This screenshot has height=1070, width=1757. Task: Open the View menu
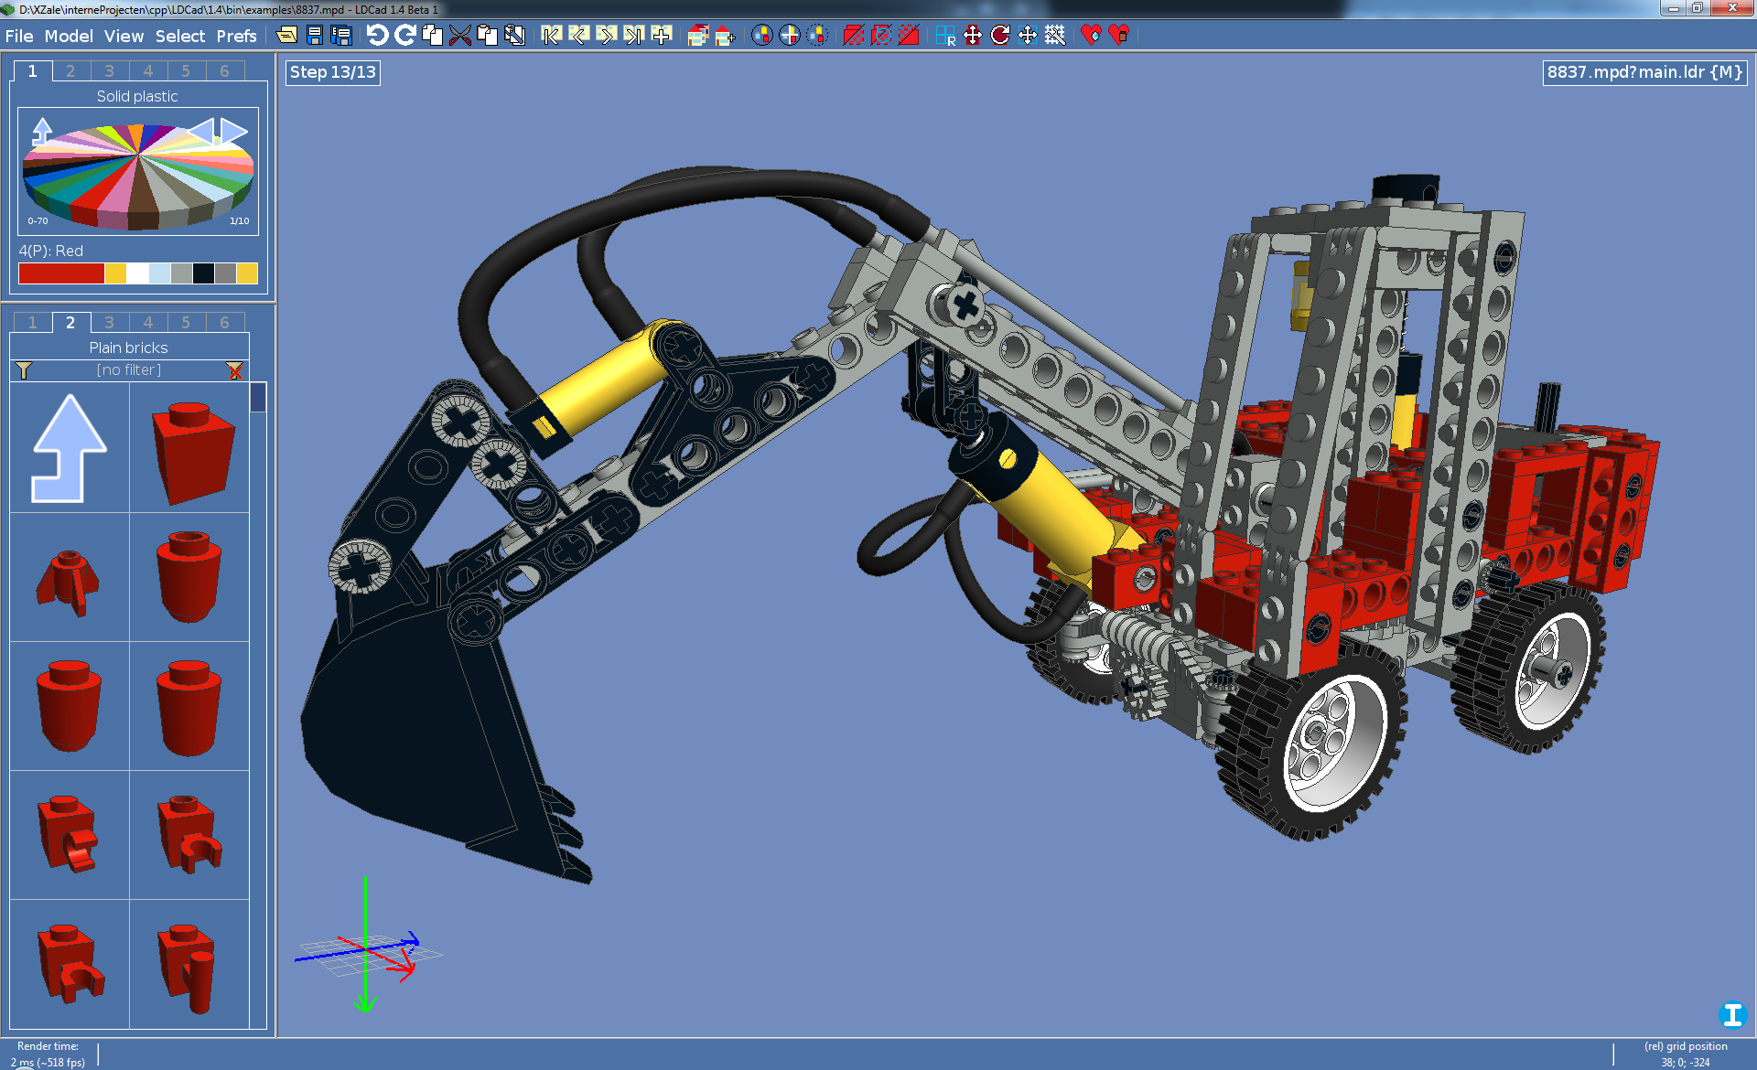[124, 36]
